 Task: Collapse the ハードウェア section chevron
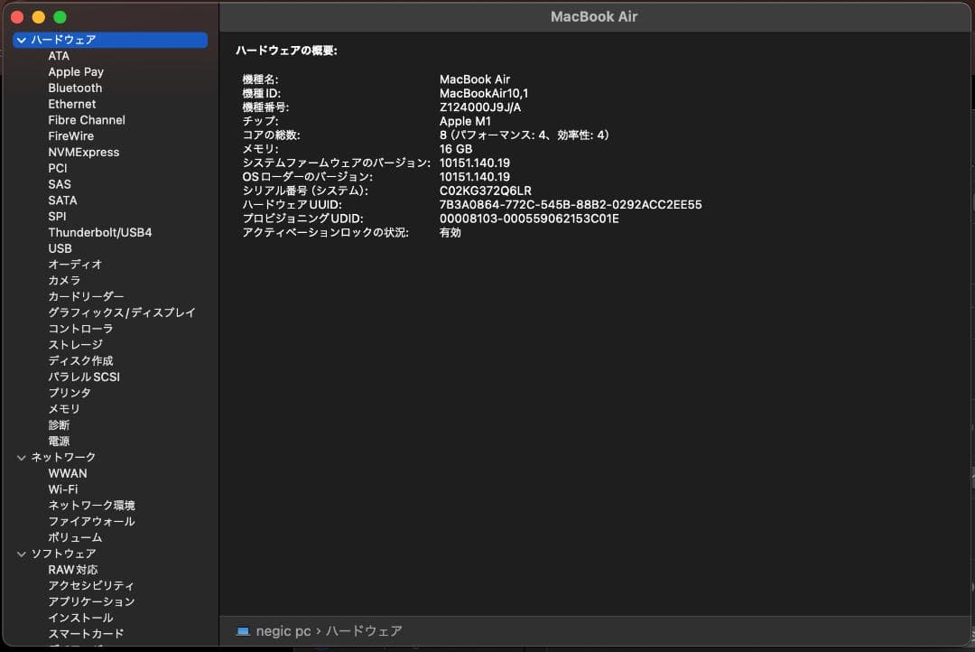(x=21, y=39)
